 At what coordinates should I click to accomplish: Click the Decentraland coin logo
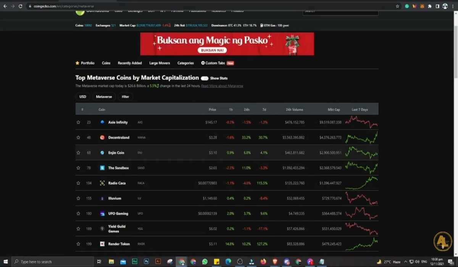tap(102, 137)
